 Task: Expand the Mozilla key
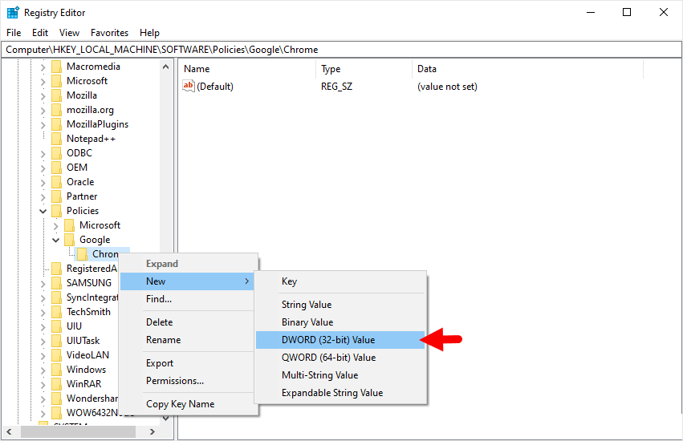coord(43,96)
